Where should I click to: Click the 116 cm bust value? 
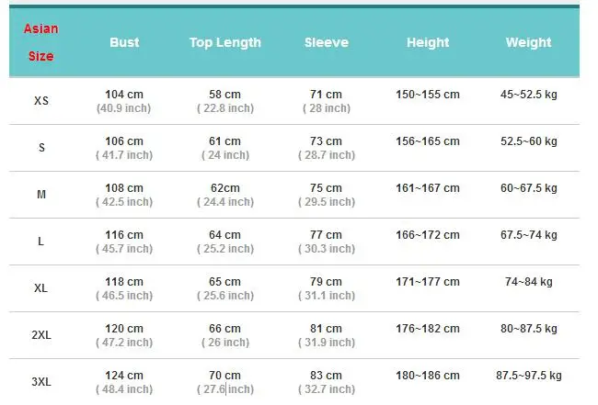(124, 235)
